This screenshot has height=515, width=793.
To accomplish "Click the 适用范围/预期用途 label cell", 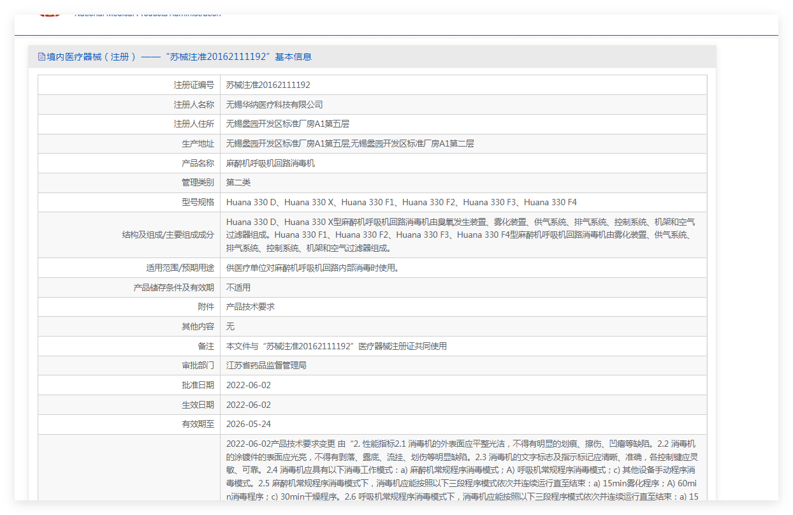I will pos(129,268).
